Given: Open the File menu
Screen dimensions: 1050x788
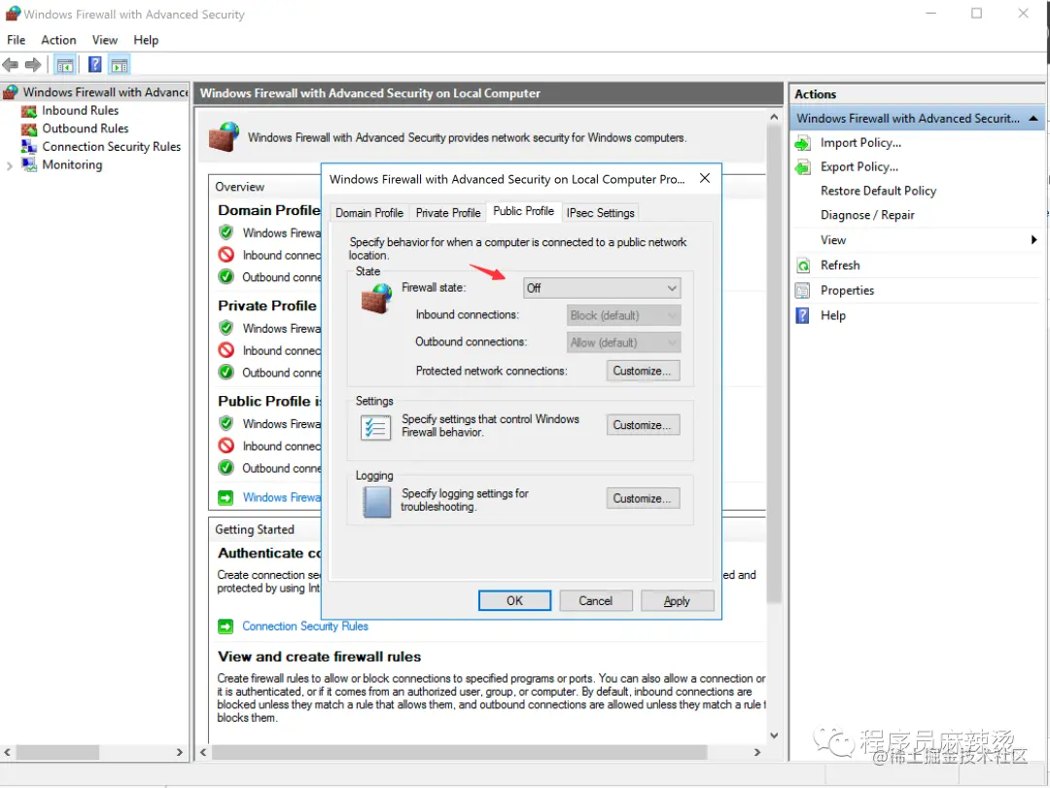Looking at the screenshot, I should (x=17, y=40).
